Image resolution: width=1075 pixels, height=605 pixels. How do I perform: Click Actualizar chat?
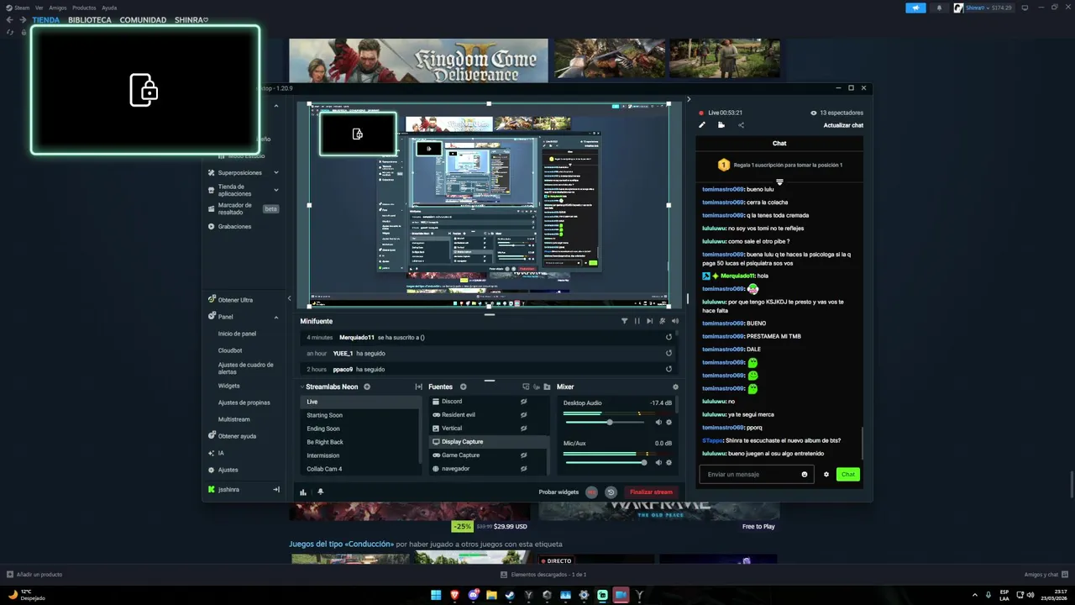click(843, 125)
